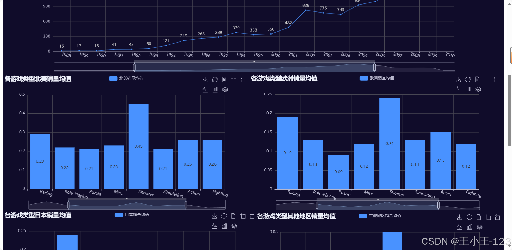Image resolution: width=512 pixels, height=250 pixels.
Task: Restore the Japan sales chart
Action: tap(224, 216)
